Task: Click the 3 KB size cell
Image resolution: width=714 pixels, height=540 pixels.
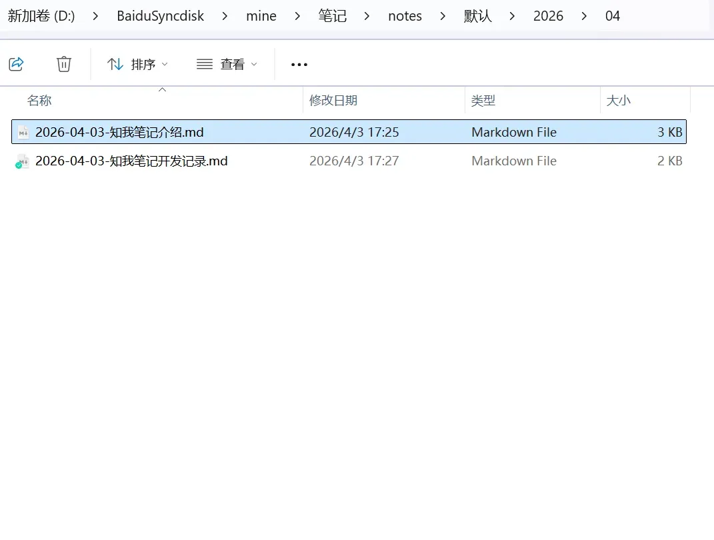Action: [x=670, y=133]
